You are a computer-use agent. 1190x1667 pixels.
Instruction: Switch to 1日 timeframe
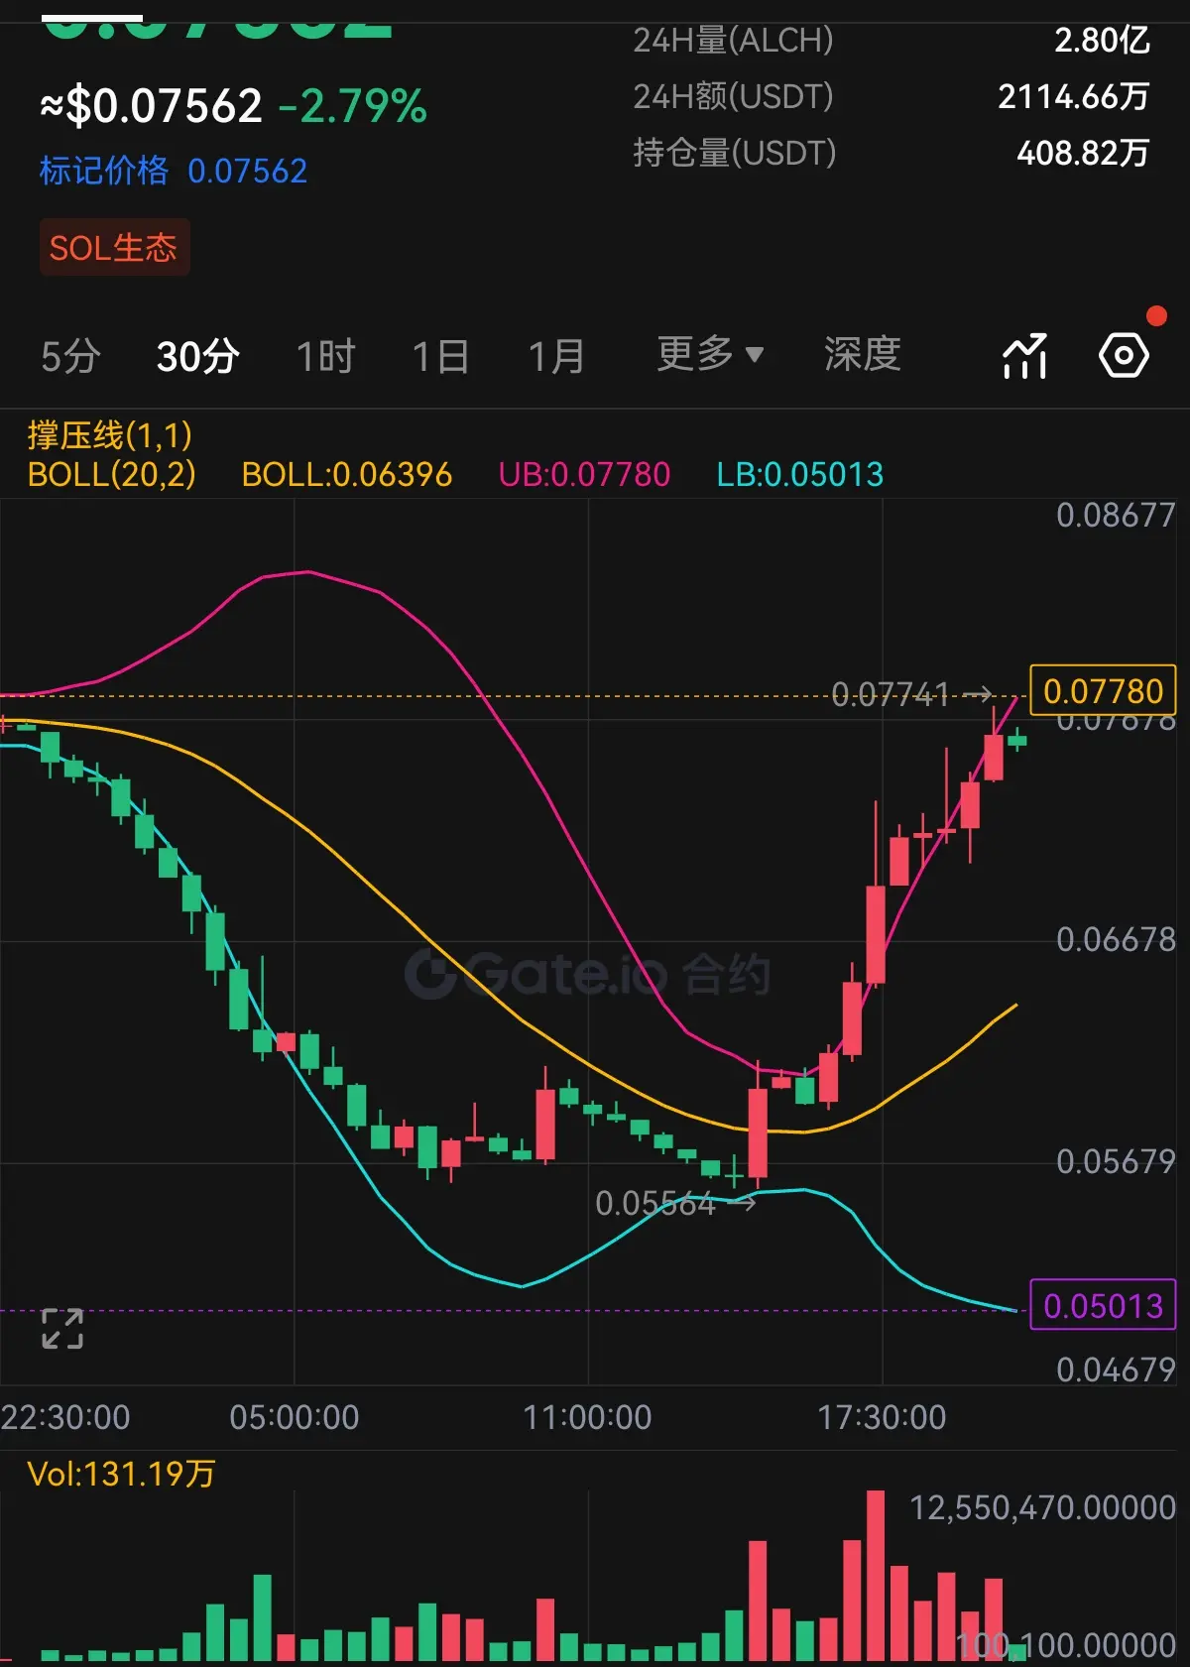440,356
